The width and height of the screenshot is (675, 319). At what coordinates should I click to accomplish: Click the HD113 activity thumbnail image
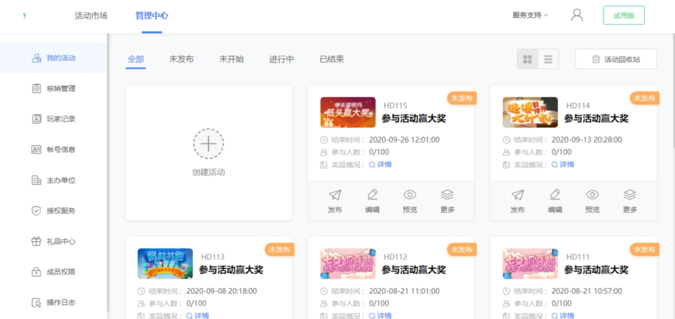[x=165, y=263]
